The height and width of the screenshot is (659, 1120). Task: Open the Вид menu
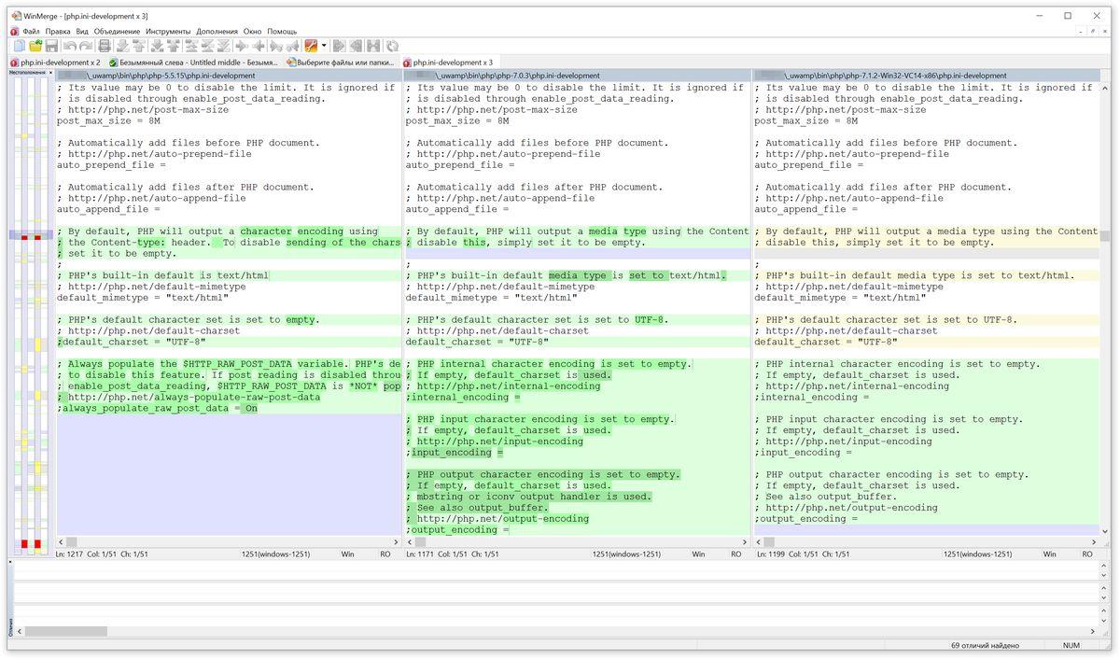(82, 31)
